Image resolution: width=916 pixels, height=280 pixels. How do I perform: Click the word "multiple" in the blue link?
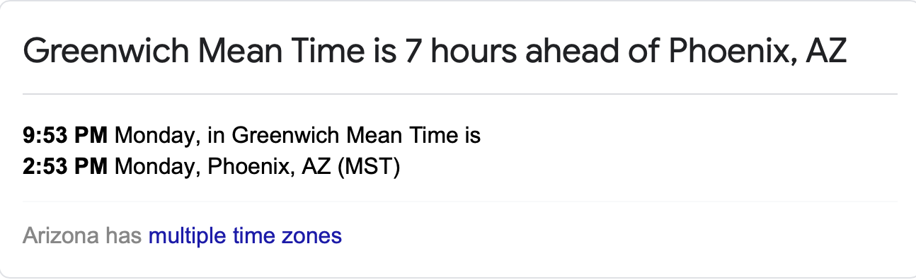tap(187, 235)
